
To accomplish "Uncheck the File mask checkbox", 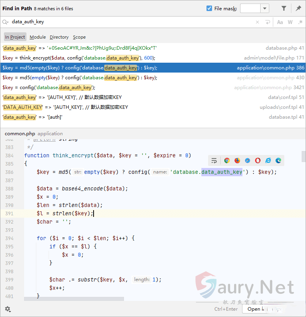I will coord(209,8).
